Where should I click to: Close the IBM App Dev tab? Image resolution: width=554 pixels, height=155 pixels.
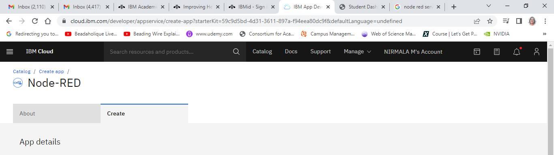(328, 7)
